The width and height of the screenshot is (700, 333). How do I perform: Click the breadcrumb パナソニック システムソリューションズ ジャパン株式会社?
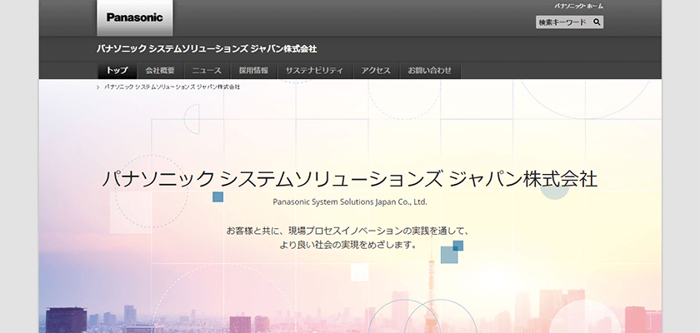click(x=172, y=87)
